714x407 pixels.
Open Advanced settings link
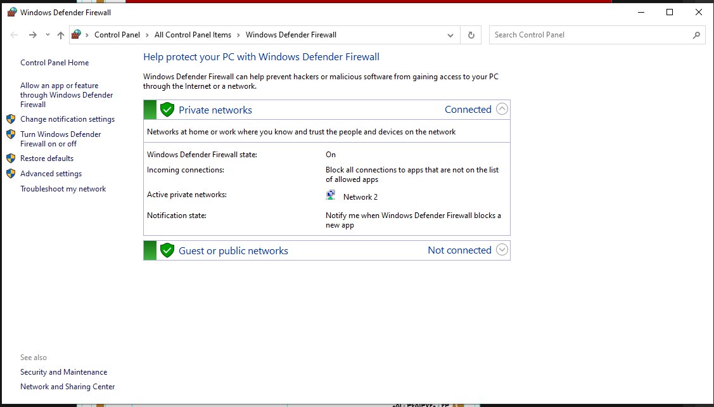(x=51, y=174)
